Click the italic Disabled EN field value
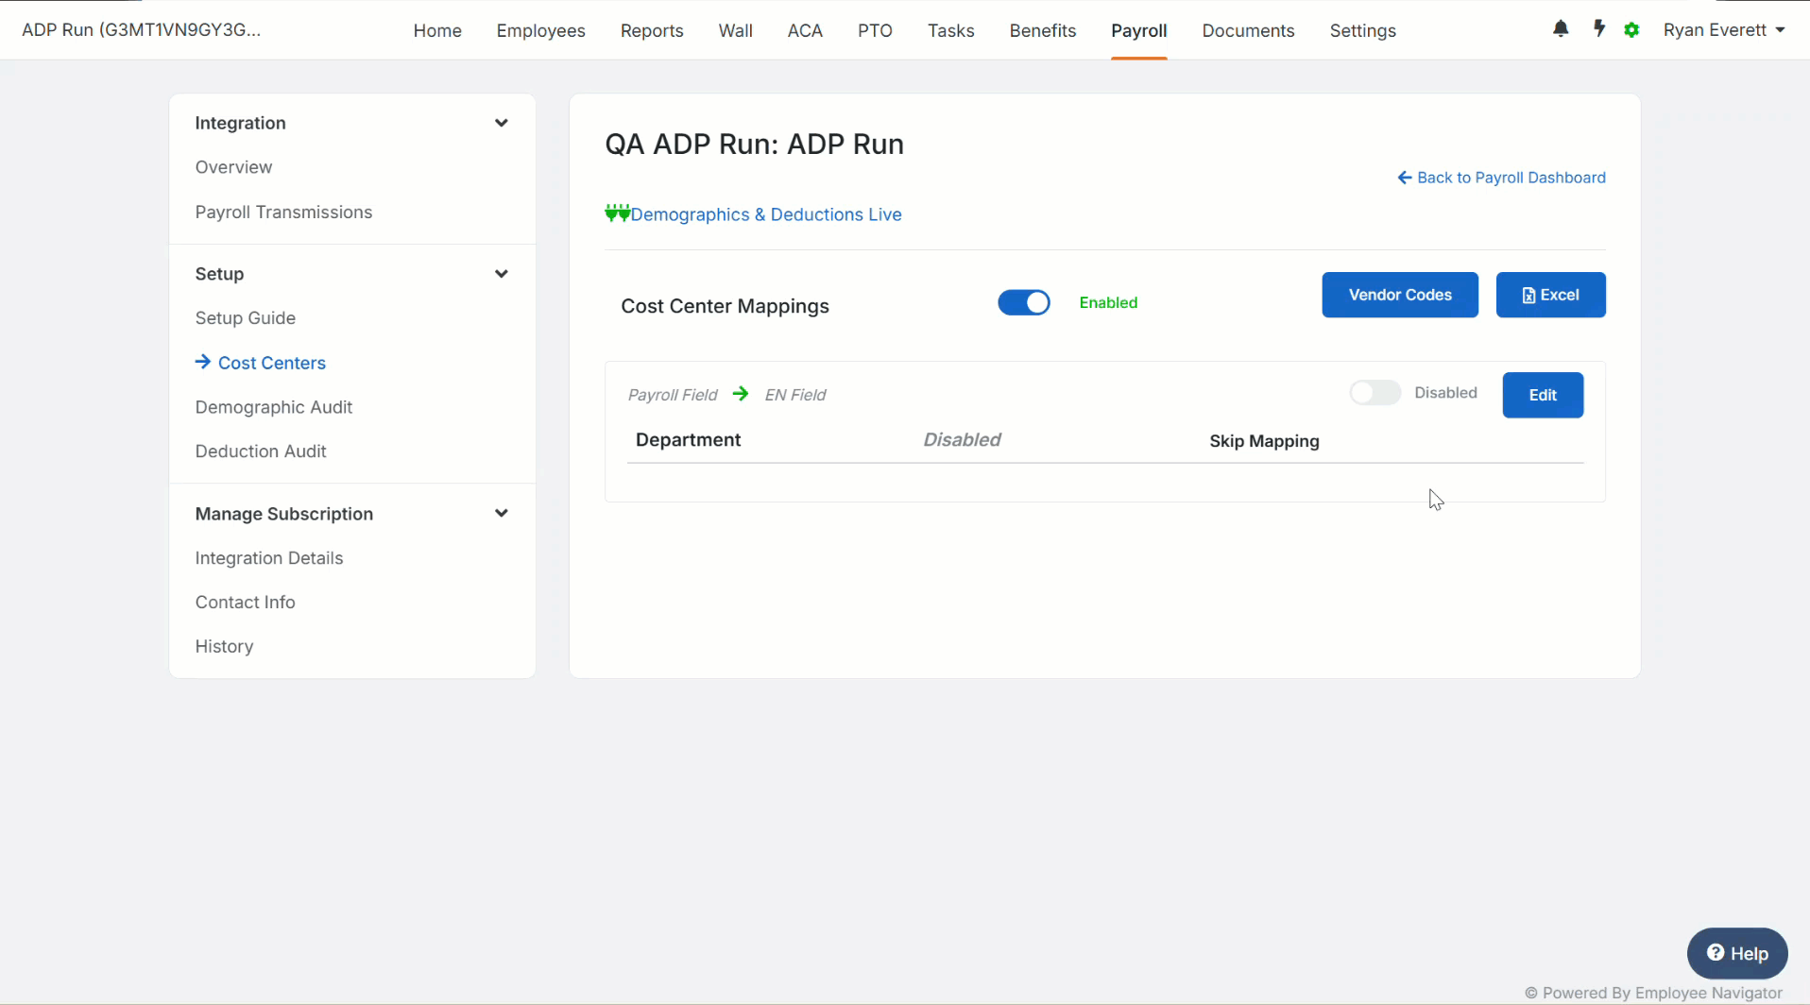 962,440
